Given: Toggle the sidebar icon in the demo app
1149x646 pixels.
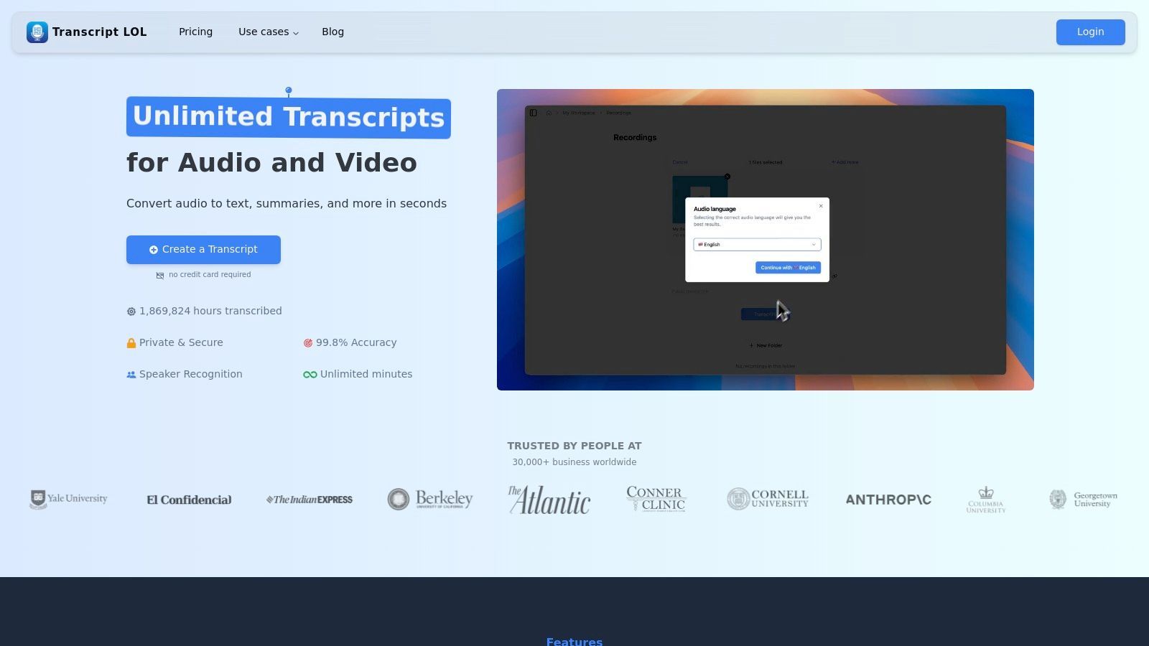Looking at the screenshot, I should (534, 113).
